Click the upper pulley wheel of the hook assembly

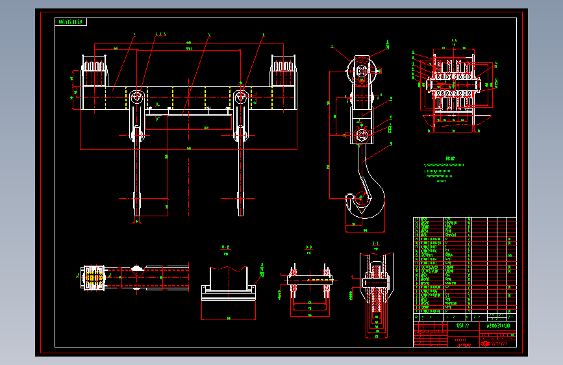tap(362, 71)
